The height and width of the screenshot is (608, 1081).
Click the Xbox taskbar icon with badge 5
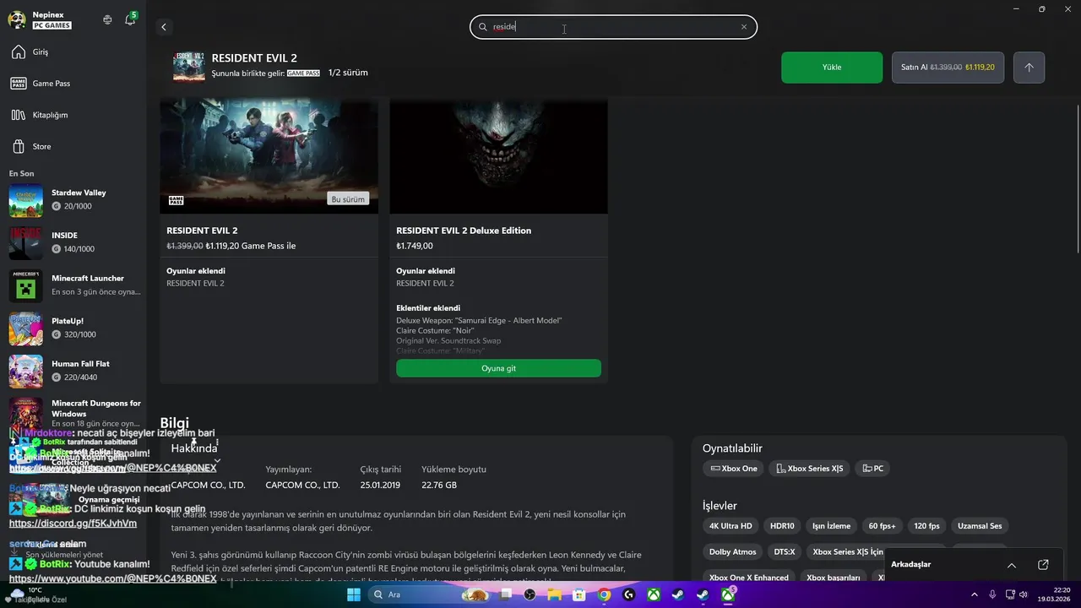pyautogui.click(x=728, y=594)
